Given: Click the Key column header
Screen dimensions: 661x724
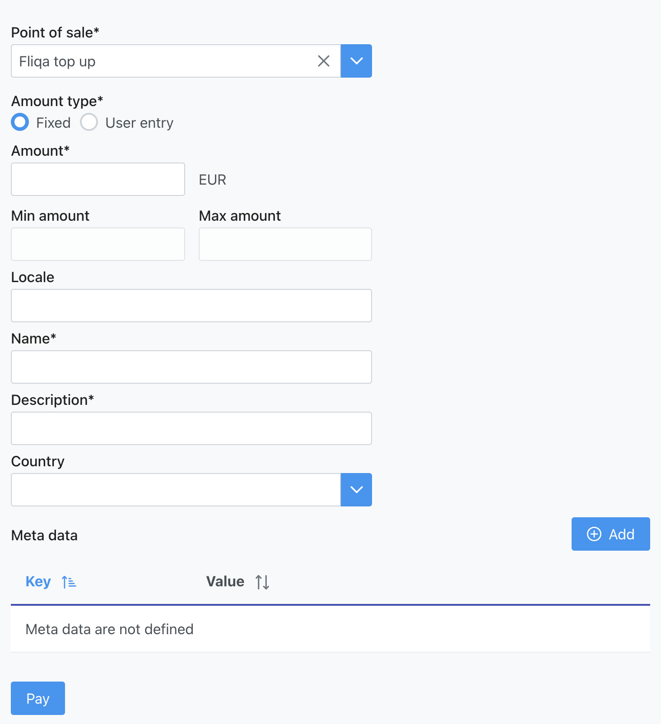Looking at the screenshot, I should click(38, 582).
